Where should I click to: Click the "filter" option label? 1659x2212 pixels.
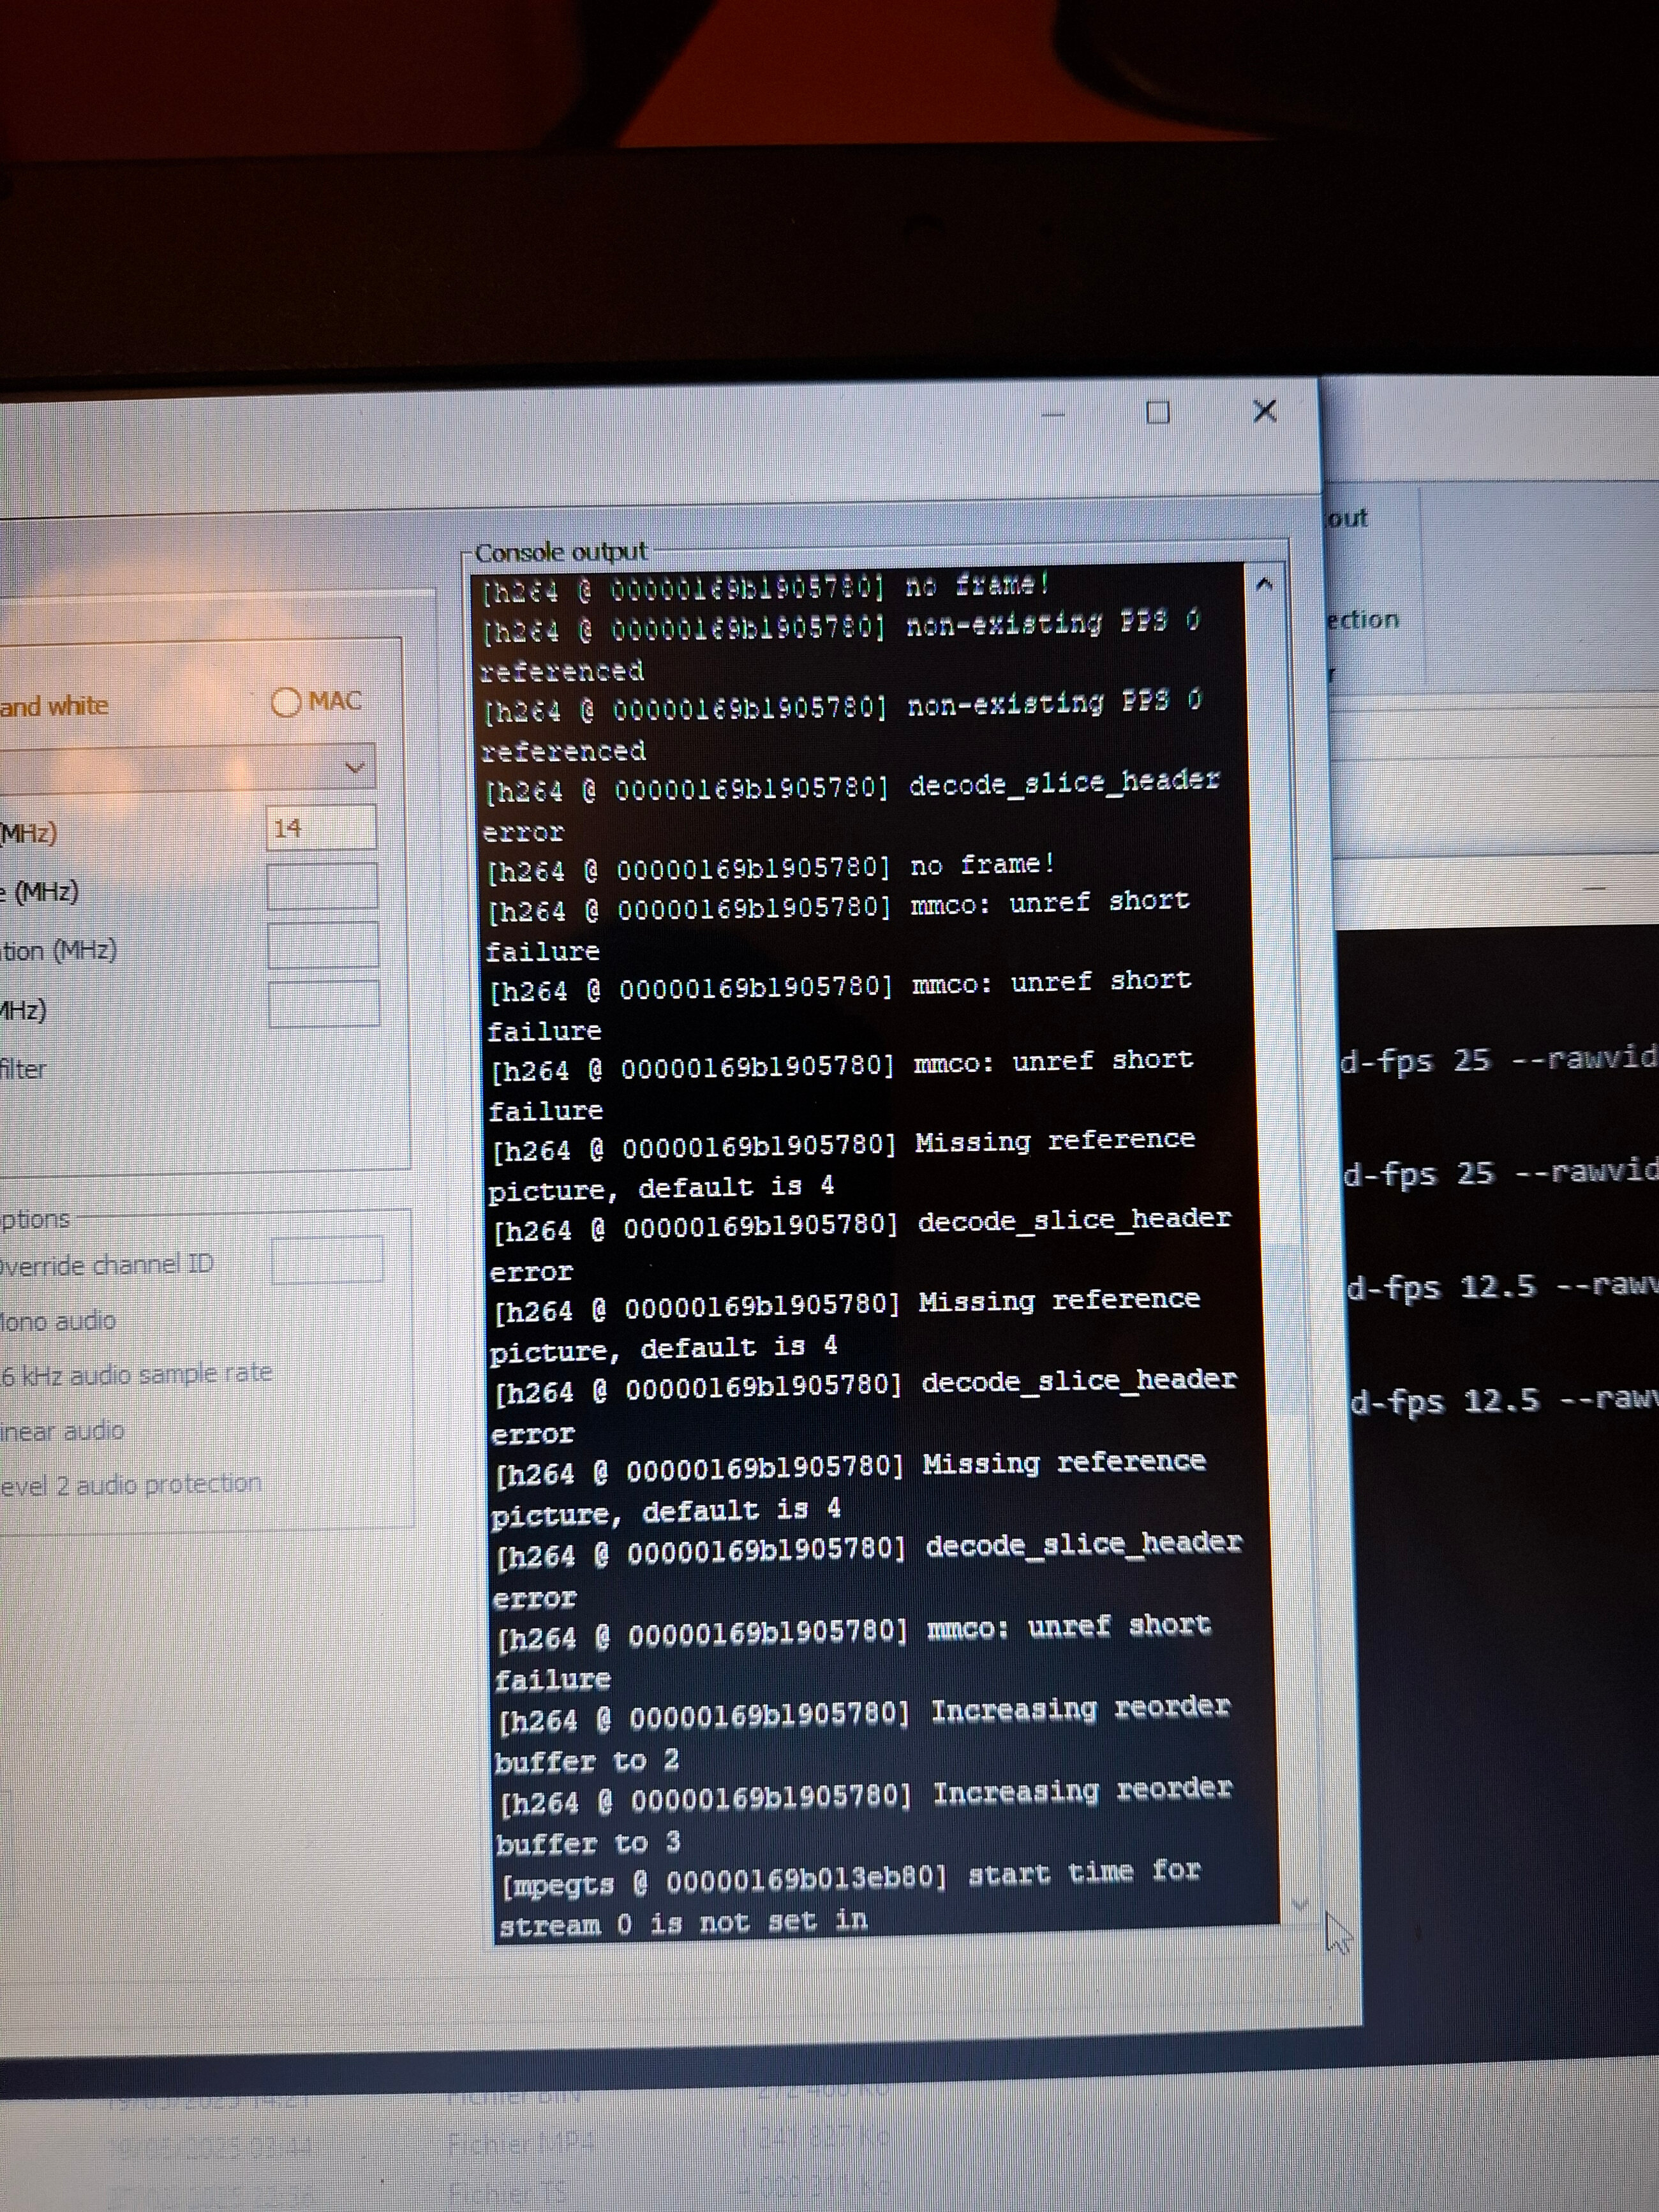(23, 1069)
